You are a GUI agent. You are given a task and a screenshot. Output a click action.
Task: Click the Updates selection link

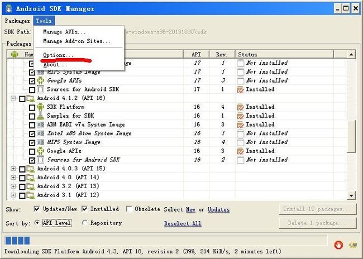pos(218,209)
